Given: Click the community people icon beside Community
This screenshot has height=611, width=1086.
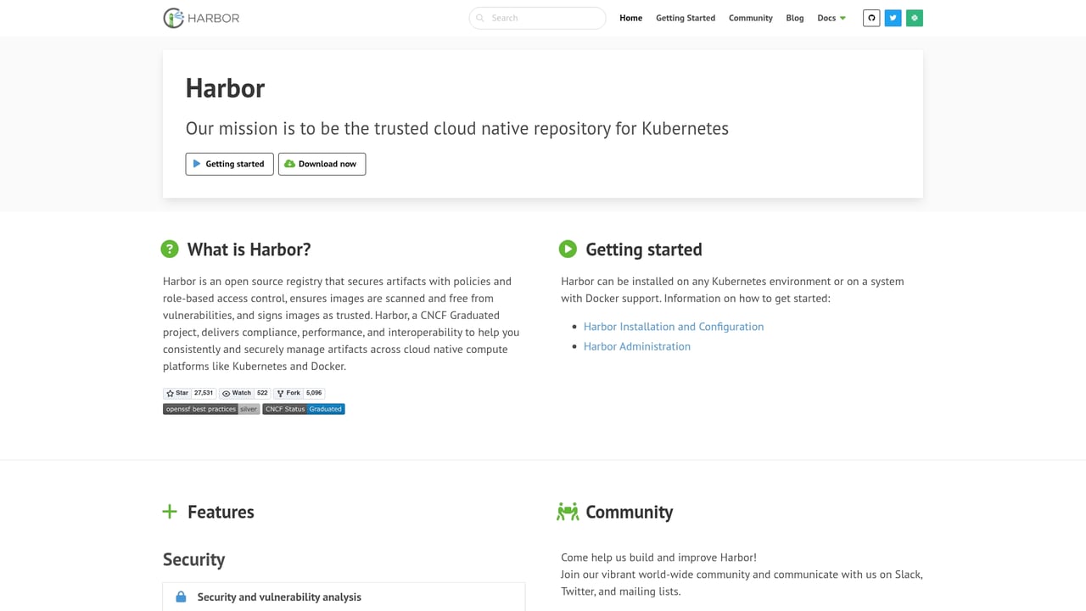Looking at the screenshot, I should tap(567, 511).
